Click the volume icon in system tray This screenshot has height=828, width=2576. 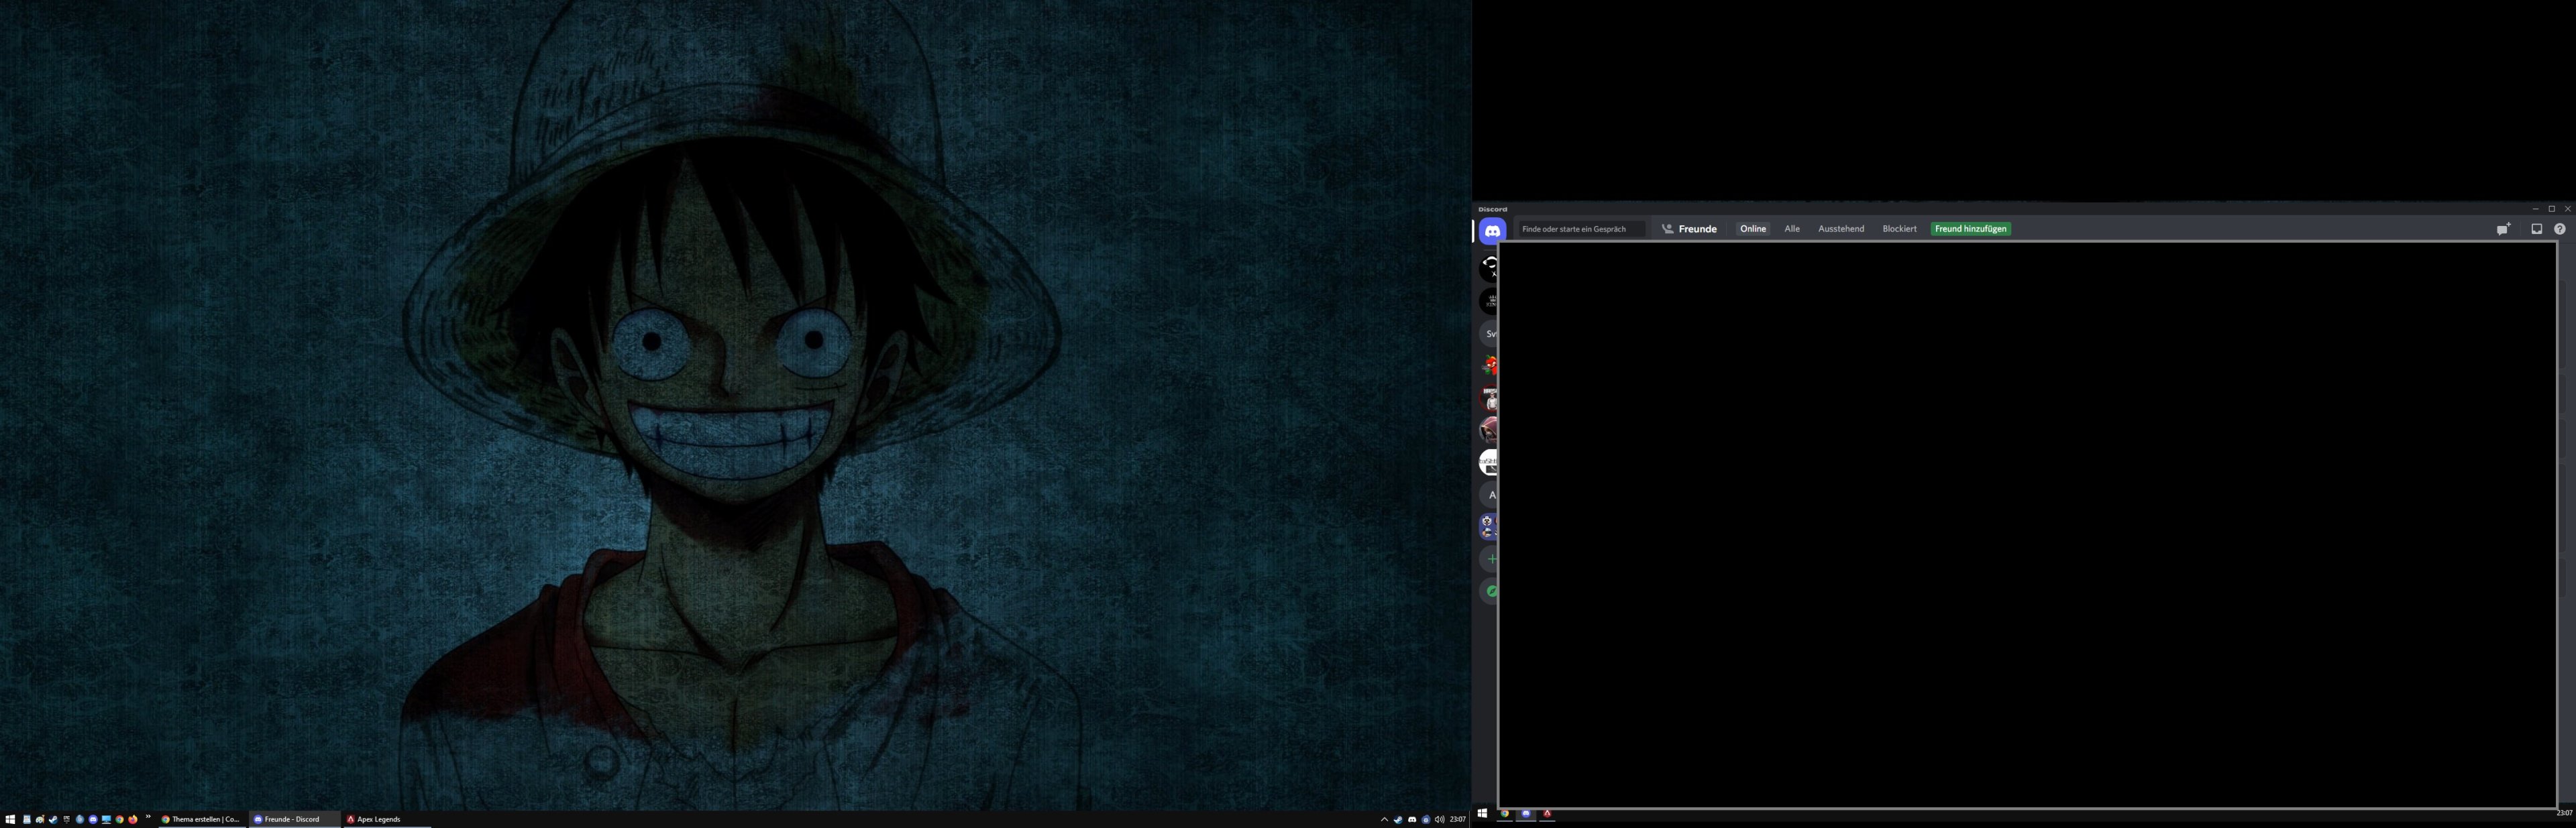pos(1439,819)
